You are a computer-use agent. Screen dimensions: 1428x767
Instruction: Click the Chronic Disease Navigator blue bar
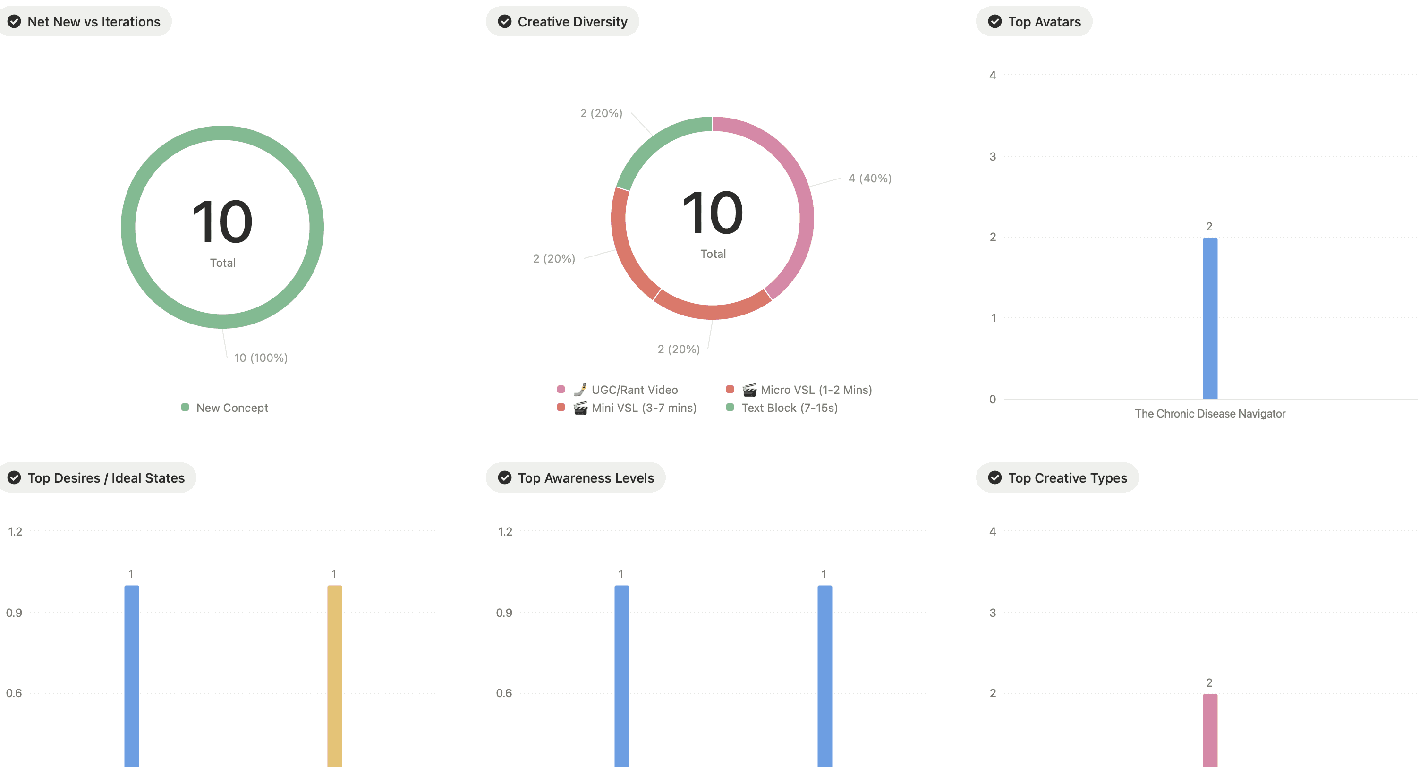point(1209,318)
